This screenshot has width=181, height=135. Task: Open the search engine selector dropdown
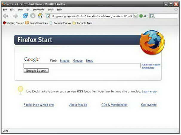(152, 16)
